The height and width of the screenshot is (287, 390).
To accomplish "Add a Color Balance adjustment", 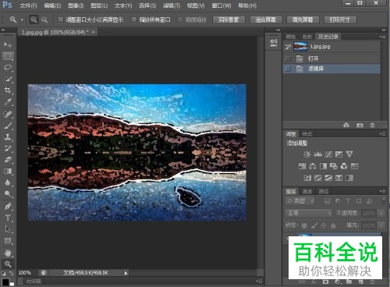I will (x=313, y=166).
